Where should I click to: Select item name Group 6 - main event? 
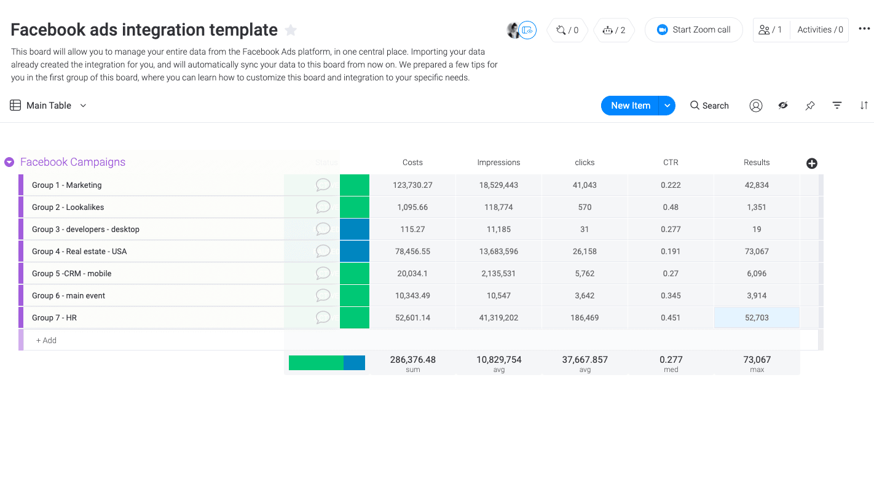coord(69,295)
